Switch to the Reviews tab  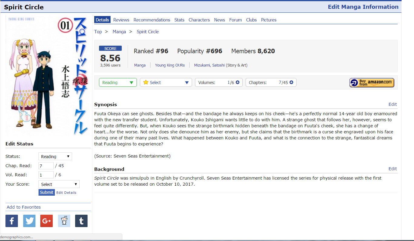tap(121, 20)
